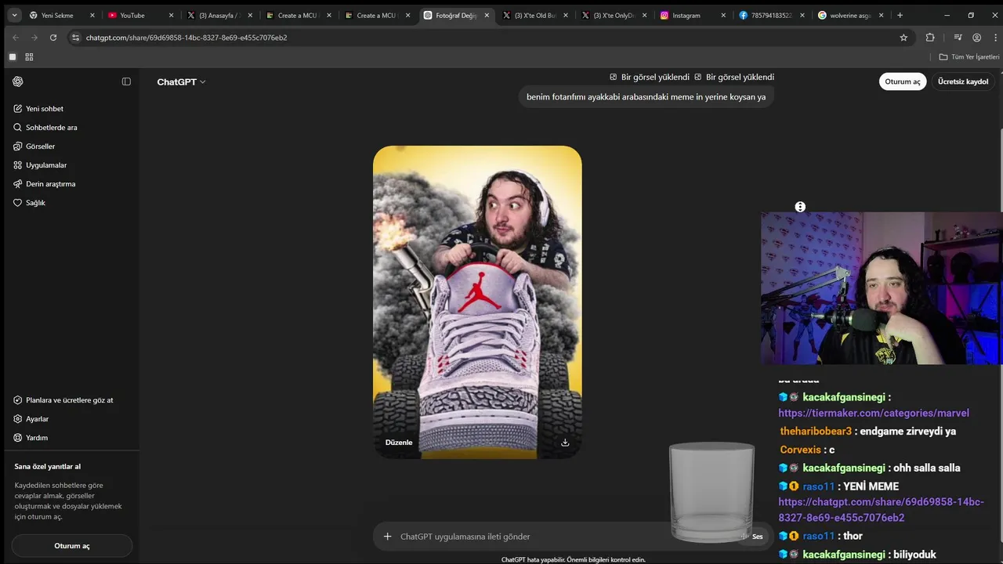
Task: Click the ChatGPT logo icon in sidebar
Action: pos(18,81)
